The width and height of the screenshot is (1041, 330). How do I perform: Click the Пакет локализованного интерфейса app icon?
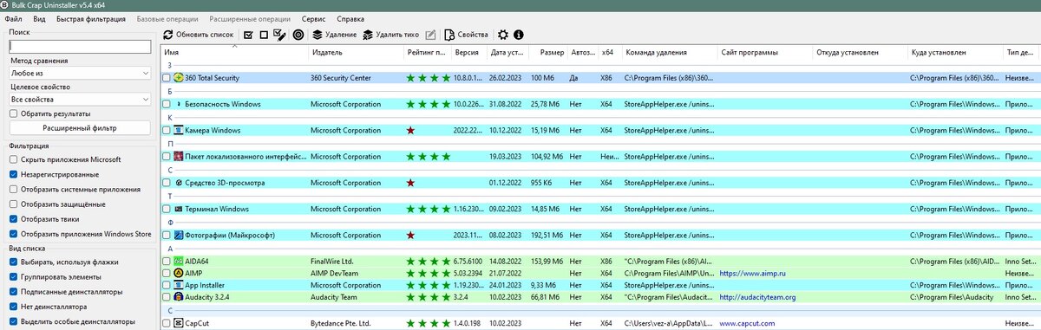tap(179, 157)
